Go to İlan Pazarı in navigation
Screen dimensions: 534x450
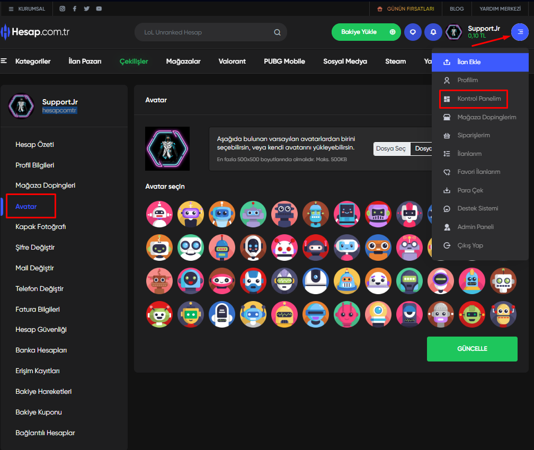coord(85,61)
